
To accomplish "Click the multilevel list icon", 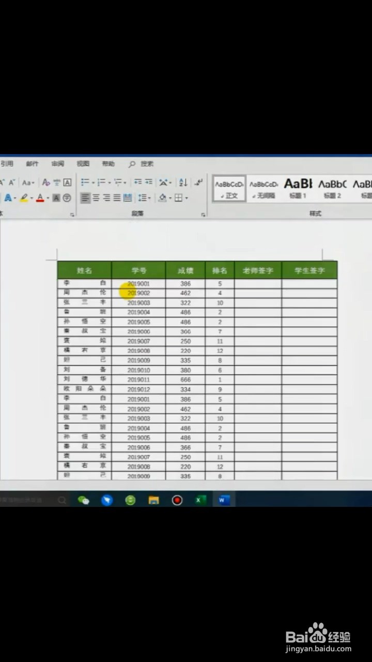I will tap(118, 182).
